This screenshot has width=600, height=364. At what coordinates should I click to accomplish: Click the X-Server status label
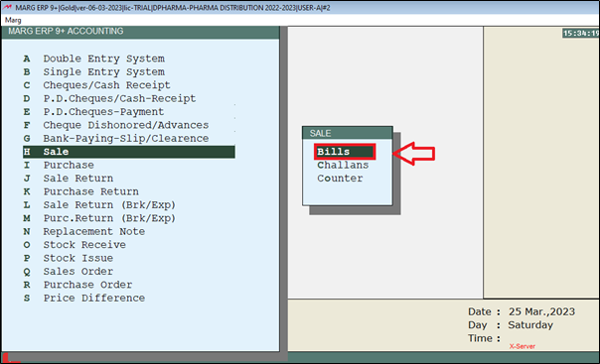coord(522,346)
